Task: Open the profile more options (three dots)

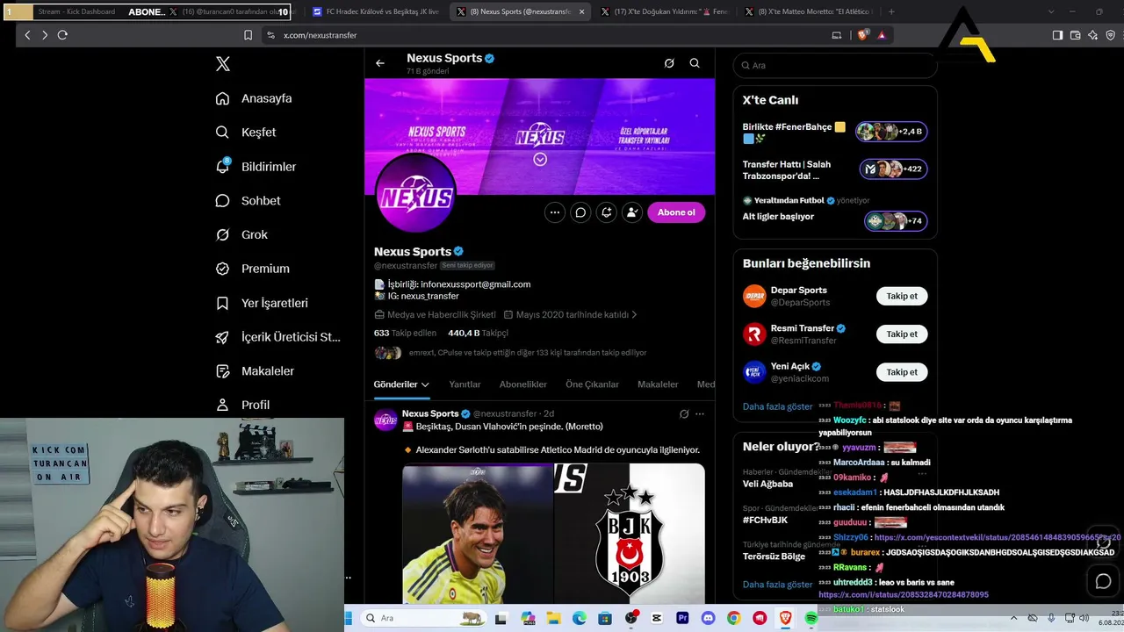Action: pyautogui.click(x=555, y=212)
